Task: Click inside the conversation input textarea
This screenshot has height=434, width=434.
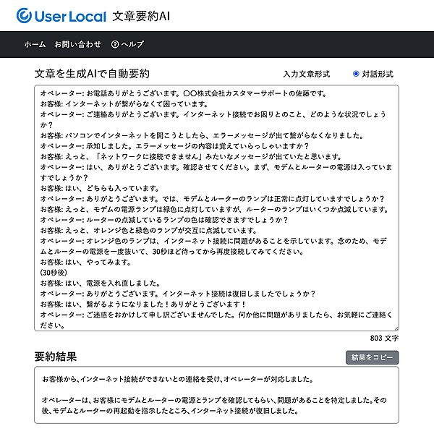Action: click(217, 210)
